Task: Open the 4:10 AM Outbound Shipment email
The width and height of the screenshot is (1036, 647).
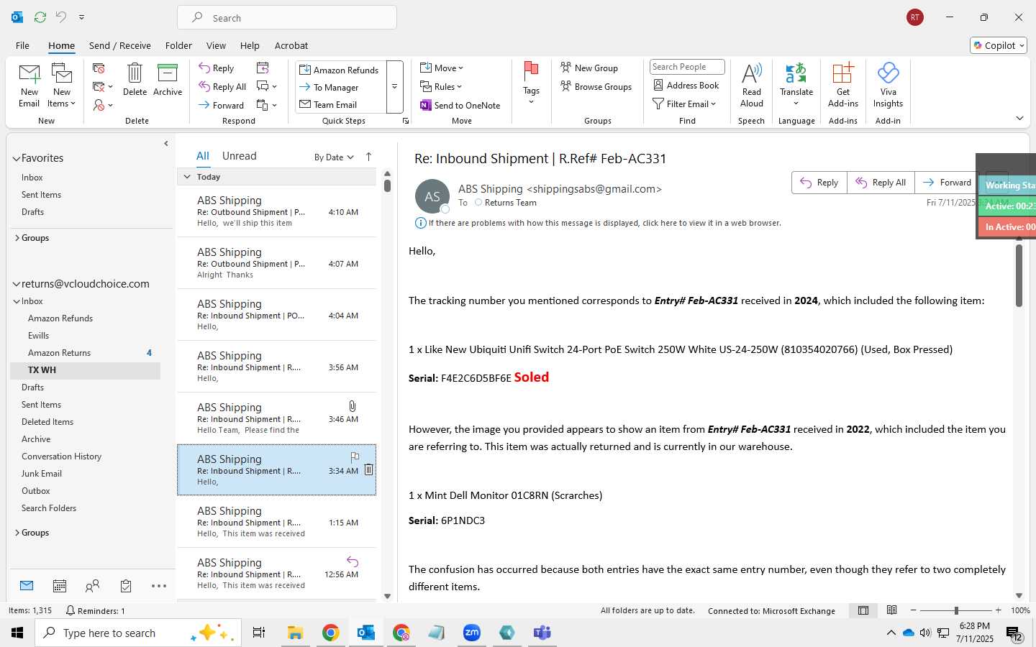Action: coord(277,211)
